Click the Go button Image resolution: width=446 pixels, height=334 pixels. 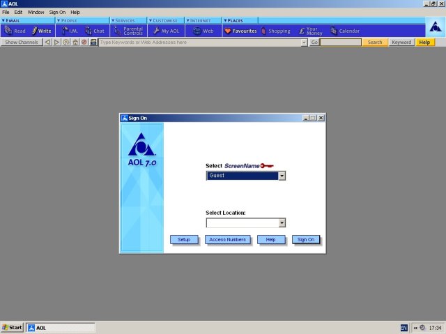point(314,42)
